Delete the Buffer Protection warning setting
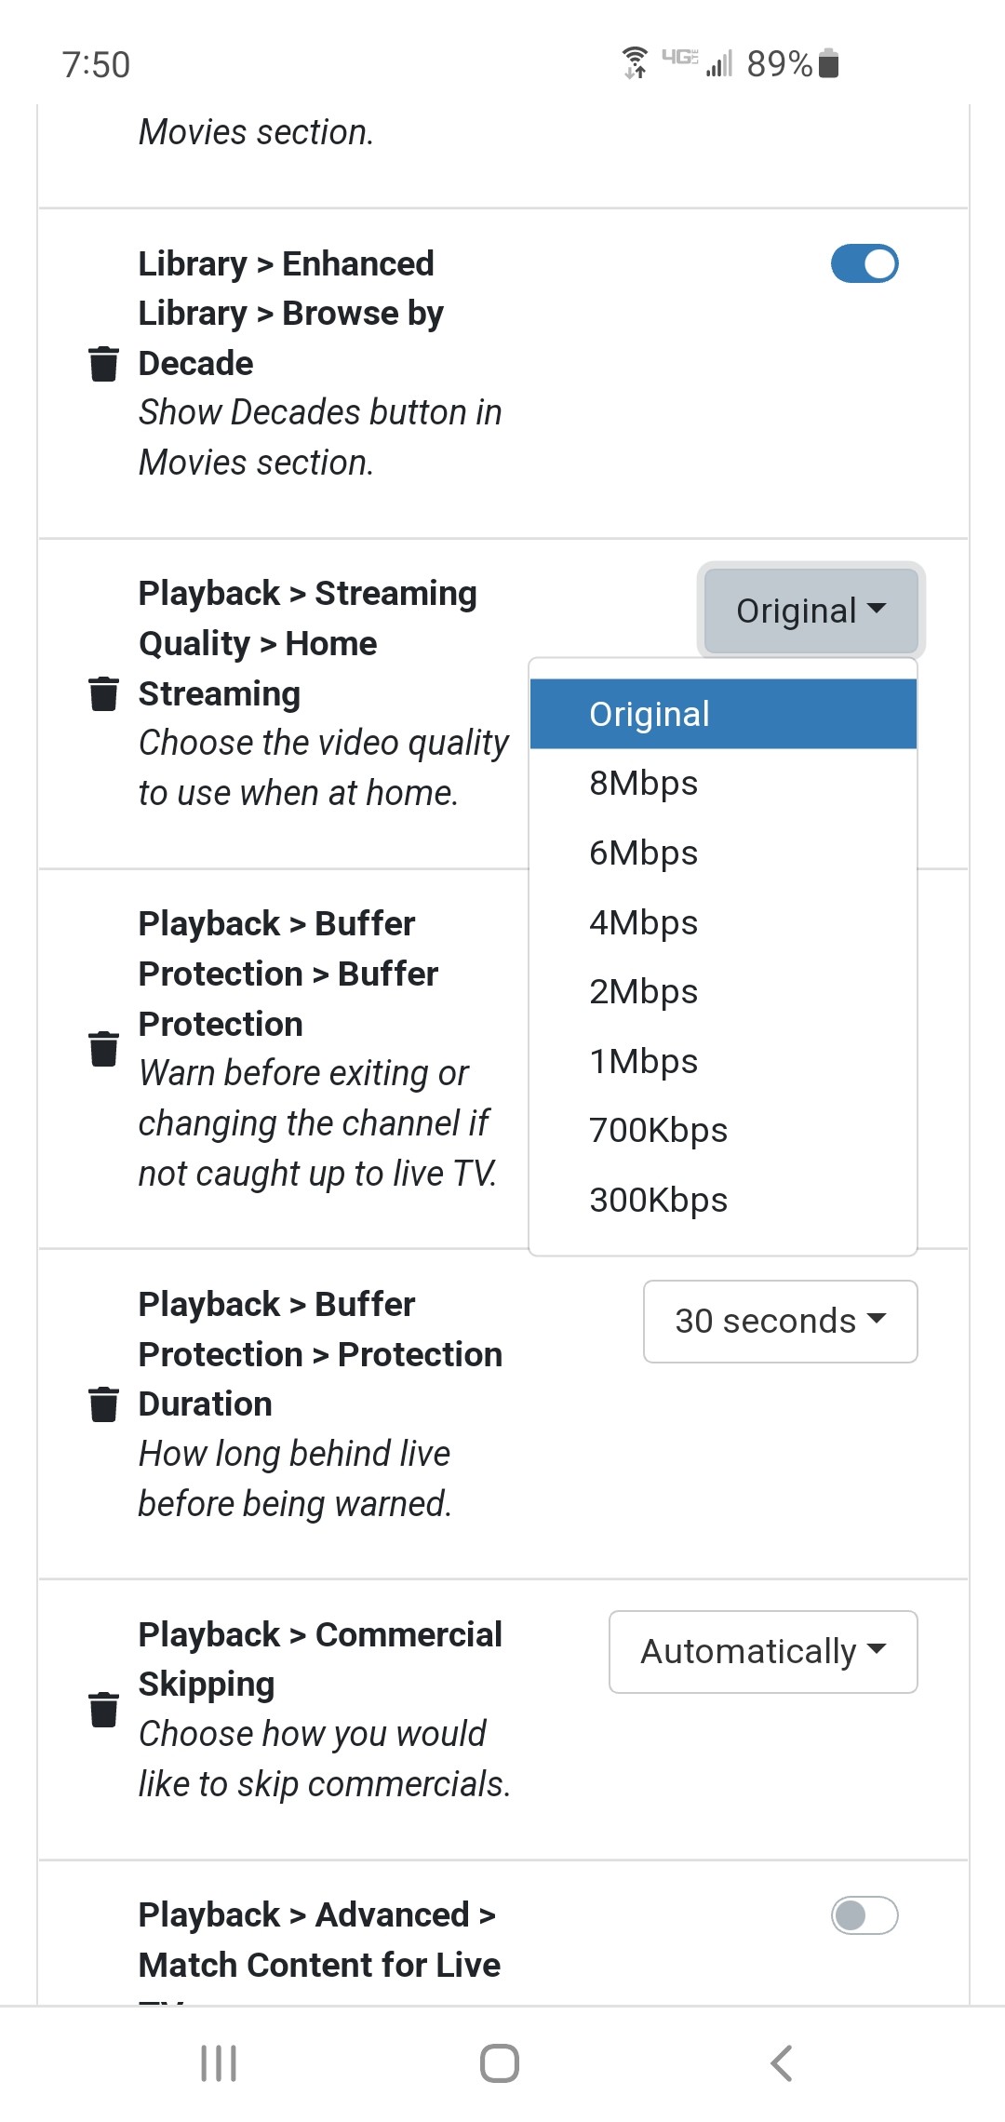Image resolution: width=1005 pixels, height=2122 pixels. click(103, 1049)
